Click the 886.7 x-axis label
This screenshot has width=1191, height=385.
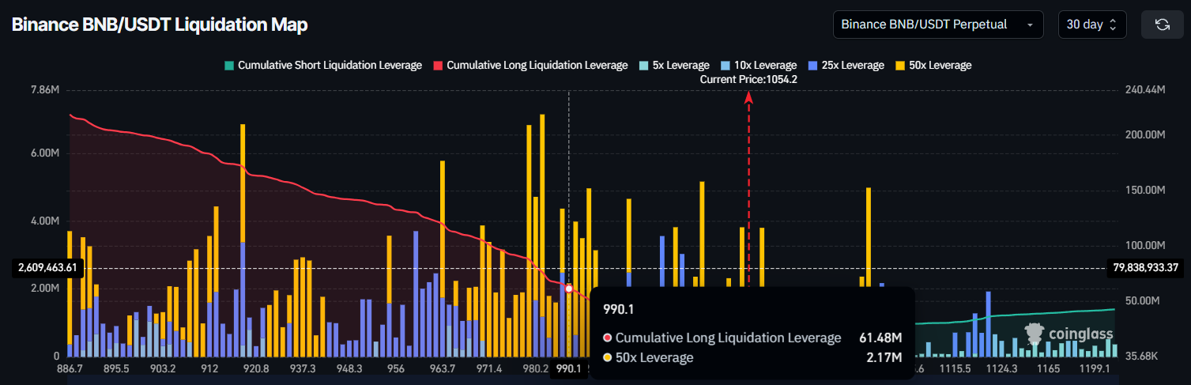70,369
